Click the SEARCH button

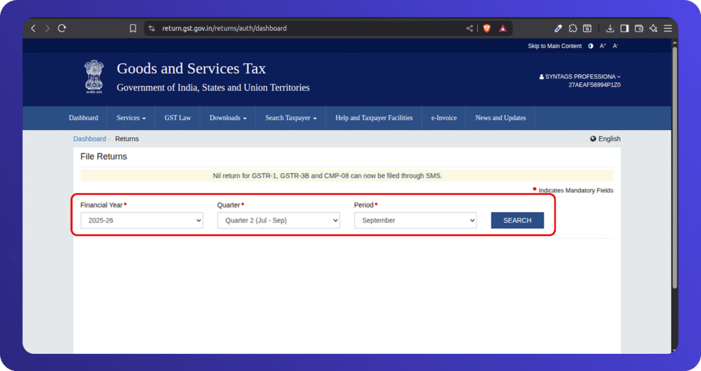click(518, 220)
